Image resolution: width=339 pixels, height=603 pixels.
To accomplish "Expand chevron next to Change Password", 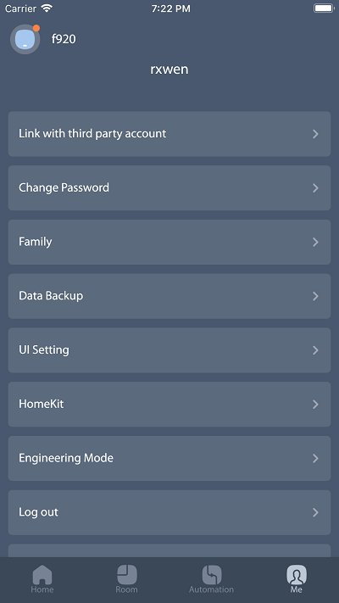I will pyautogui.click(x=315, y=188).
